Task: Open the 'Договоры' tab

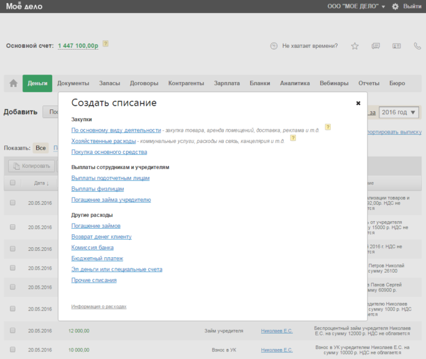Action: pyautogui.click(x=144, y=83)
